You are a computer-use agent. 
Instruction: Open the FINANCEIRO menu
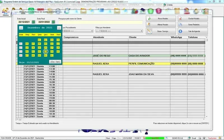point(108,5)
